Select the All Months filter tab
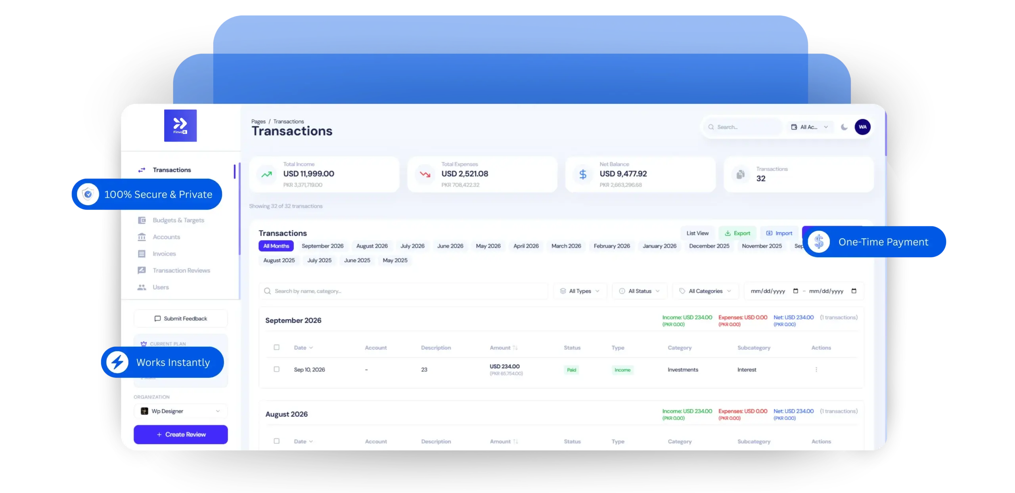1015x493 pixels. click(x=276, y=246)
